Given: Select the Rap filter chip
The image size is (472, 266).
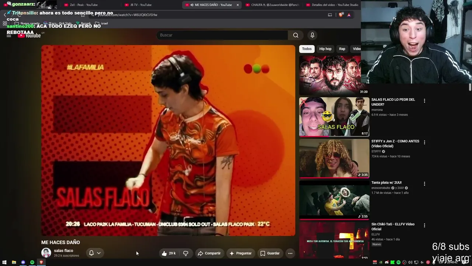Looking at the screenshot, I should 342,49.
